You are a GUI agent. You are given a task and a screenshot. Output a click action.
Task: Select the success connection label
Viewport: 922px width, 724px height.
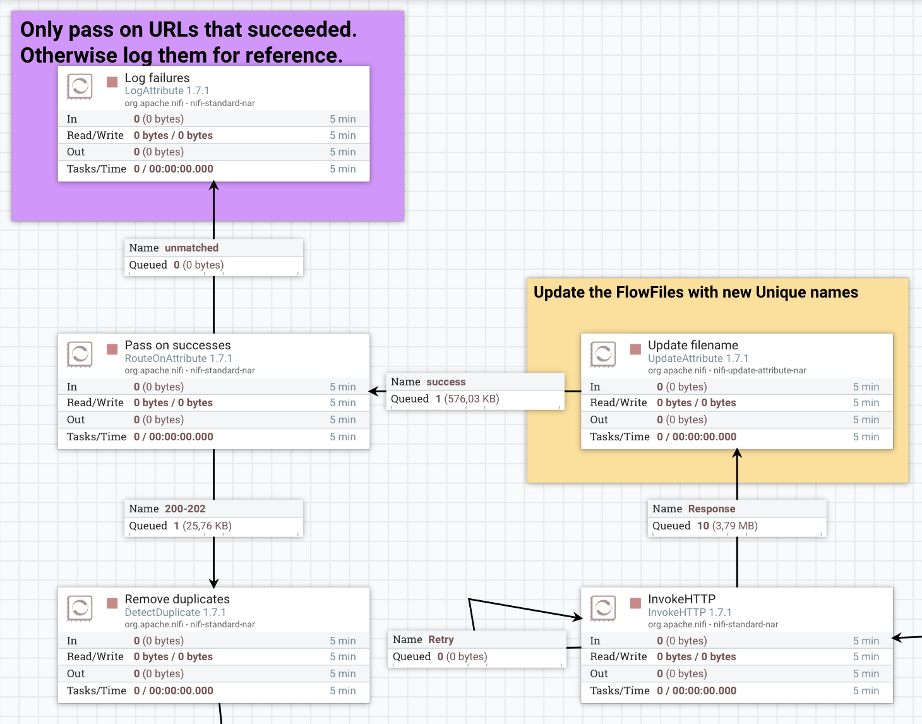[x=475, y=391]
